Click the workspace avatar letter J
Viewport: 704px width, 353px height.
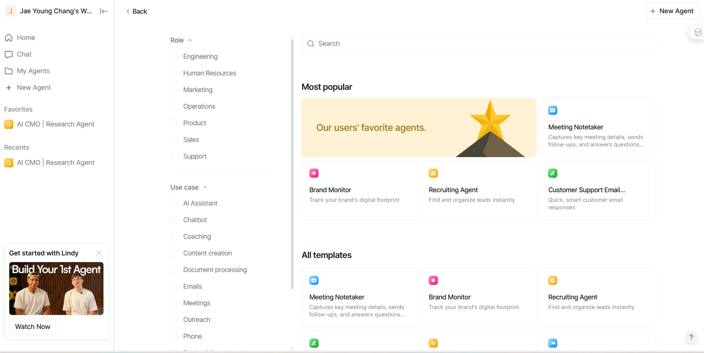coord(10,11)
